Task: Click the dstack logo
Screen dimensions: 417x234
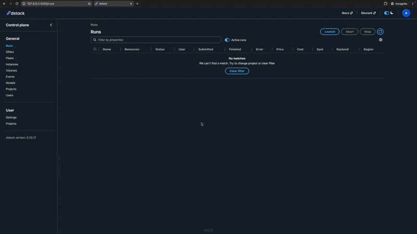Action: (16, 13)
